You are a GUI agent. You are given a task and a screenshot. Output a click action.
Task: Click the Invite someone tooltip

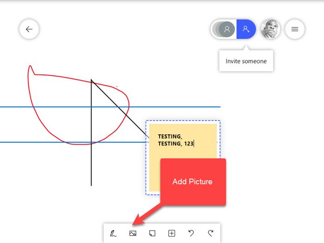coord(246,61)
